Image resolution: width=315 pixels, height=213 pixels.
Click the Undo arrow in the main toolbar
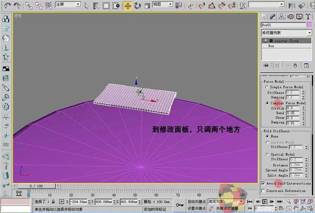(7, 6)
